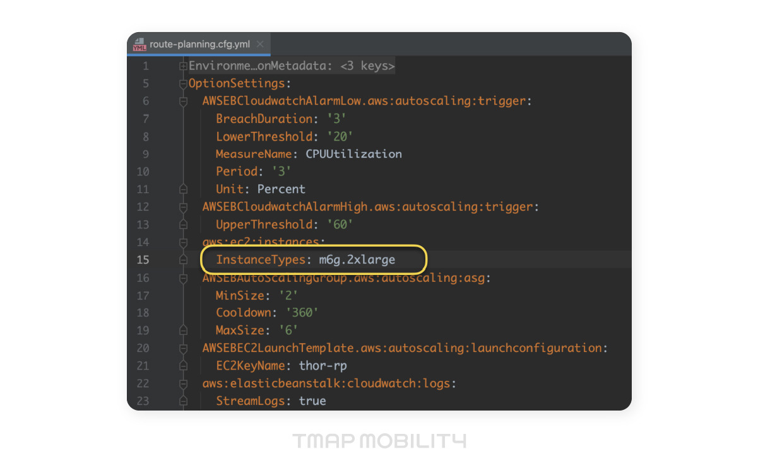Click line number 9 in the gutter

[146, 154]
